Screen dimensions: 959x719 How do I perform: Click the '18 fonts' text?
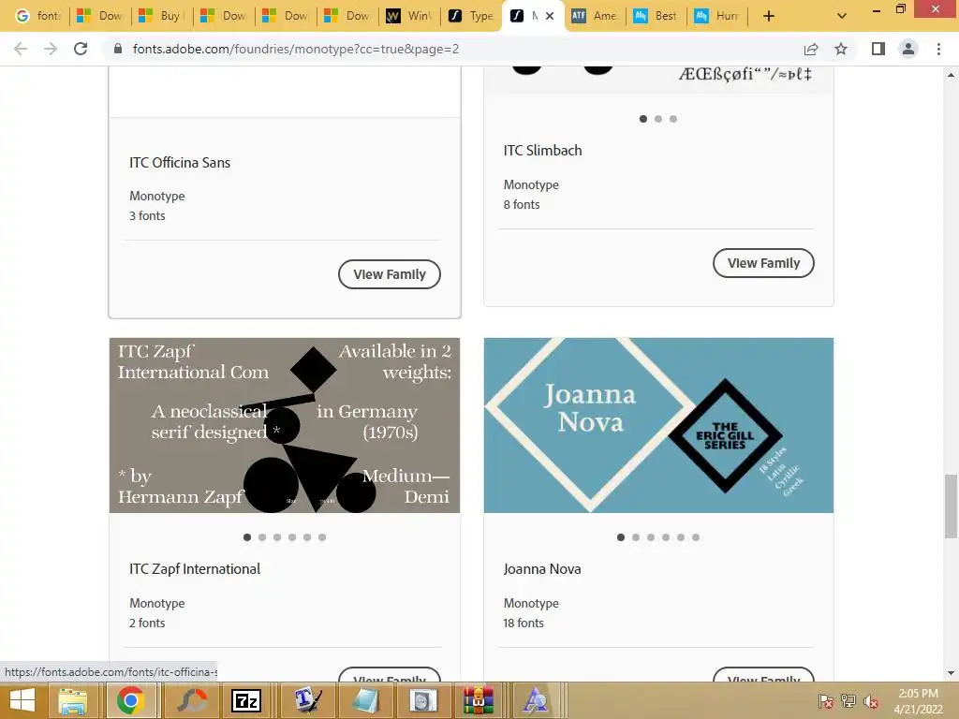523,623
